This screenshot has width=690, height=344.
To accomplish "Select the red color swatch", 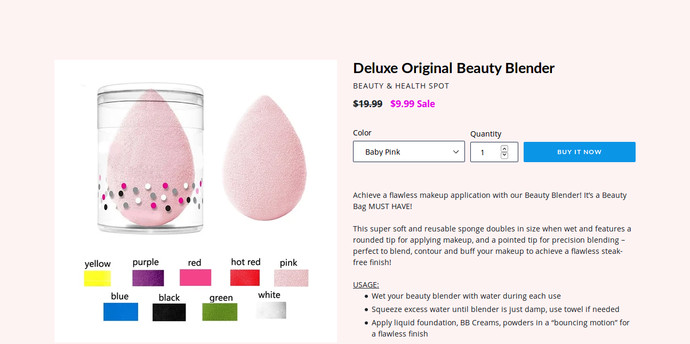I will click(x=195, y=277).
